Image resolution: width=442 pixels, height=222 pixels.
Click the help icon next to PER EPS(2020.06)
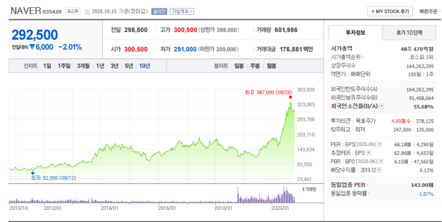tap(380, 145)
